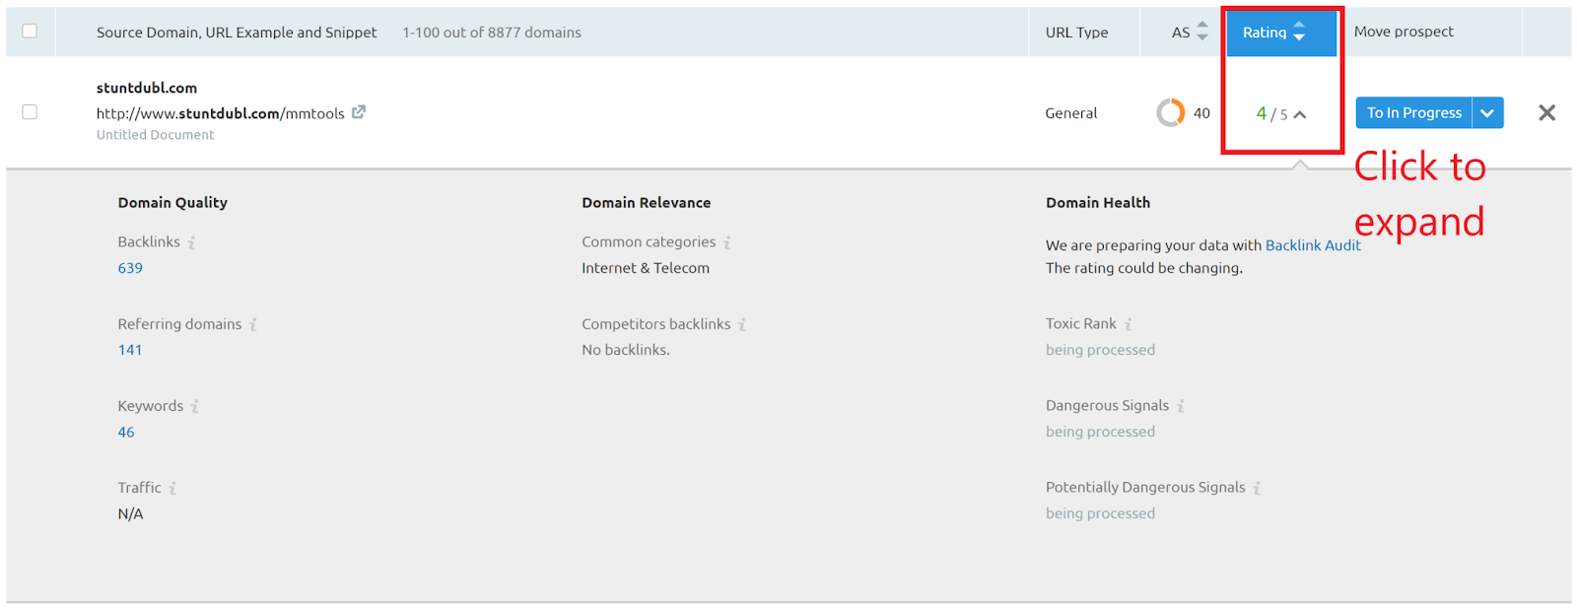Open stuntdubl.com URL external link icon
This screenshot has height=610, width=1577.
[359, 112]
